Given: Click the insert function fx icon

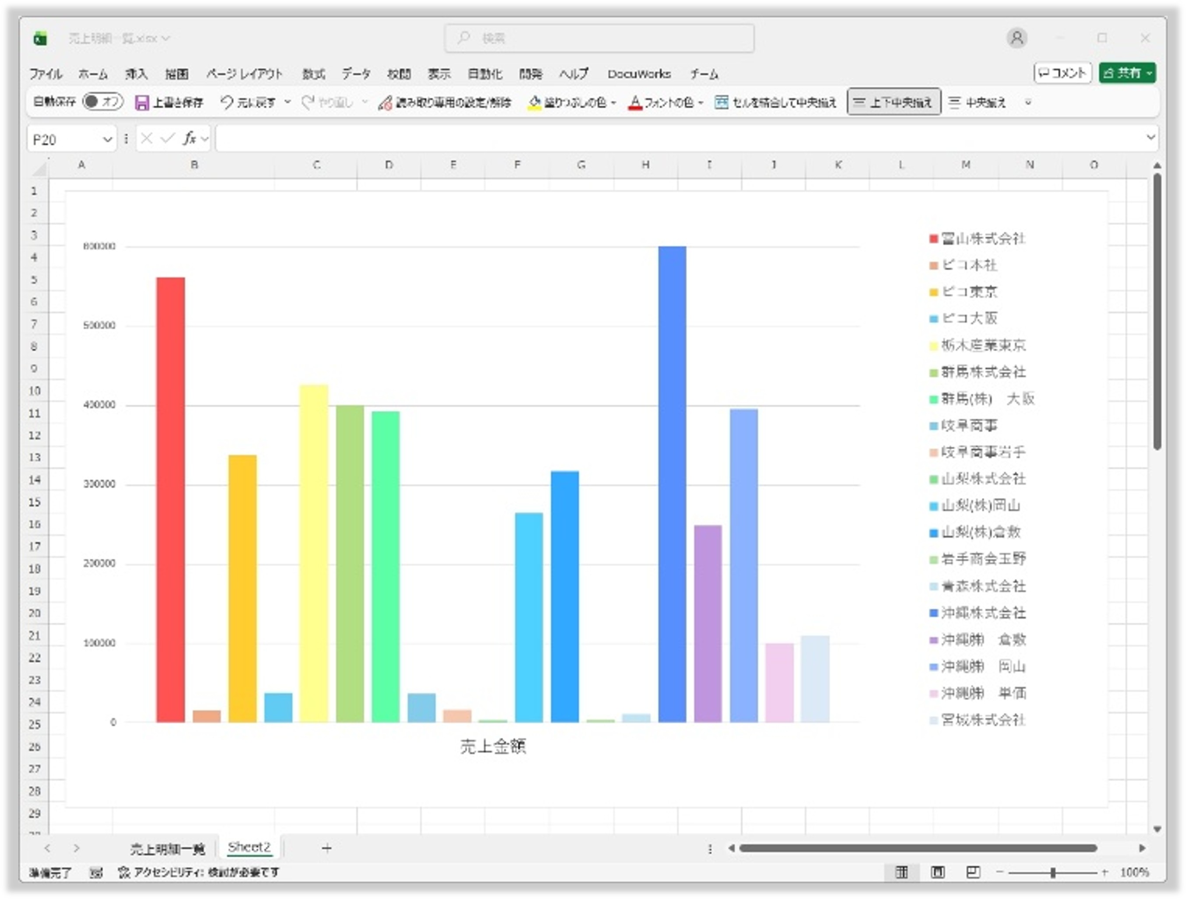Looking at the screenshot, I should pos(189,139).
